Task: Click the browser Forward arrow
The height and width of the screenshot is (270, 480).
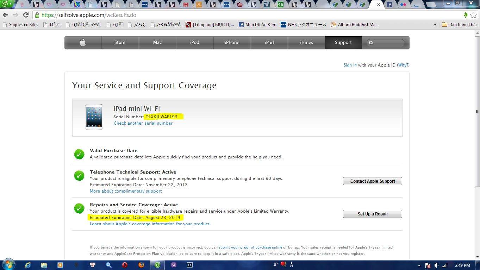Action: (x=15, y=15)
